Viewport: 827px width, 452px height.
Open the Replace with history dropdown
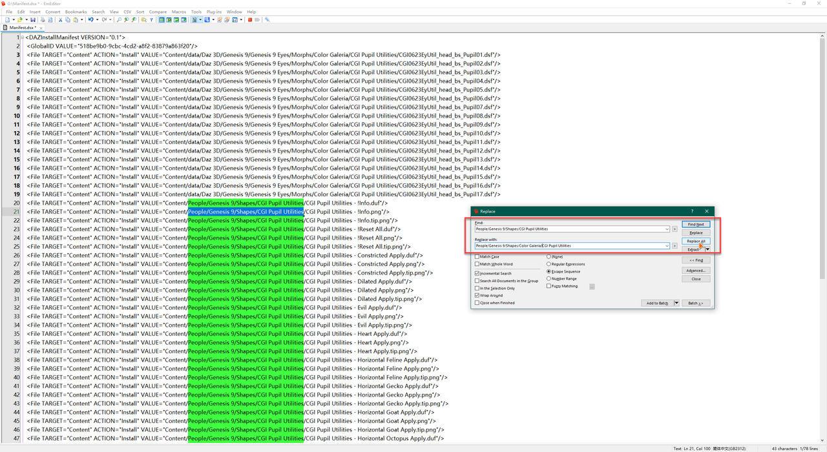pos(667,246)
